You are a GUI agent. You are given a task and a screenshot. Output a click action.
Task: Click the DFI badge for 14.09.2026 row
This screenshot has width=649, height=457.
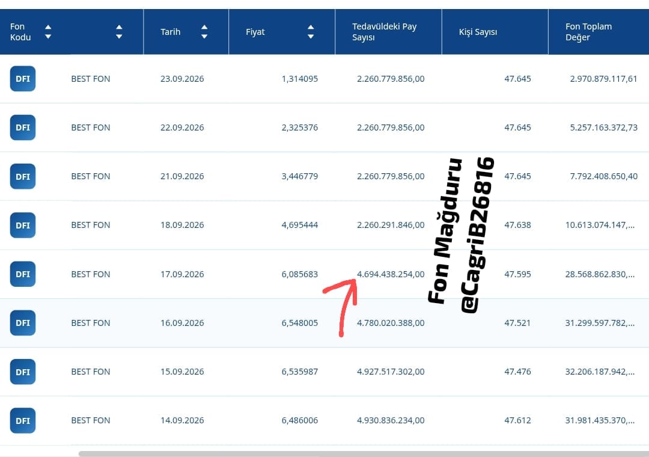(x=23, y=420)
